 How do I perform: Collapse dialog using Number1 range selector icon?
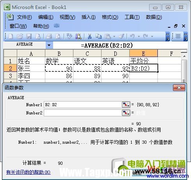point(126,105)
